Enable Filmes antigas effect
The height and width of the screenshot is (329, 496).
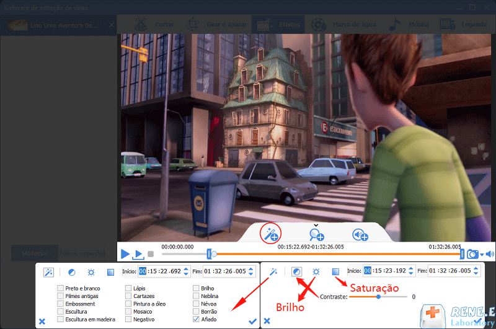pyautogui.click(x=60, y=296)
